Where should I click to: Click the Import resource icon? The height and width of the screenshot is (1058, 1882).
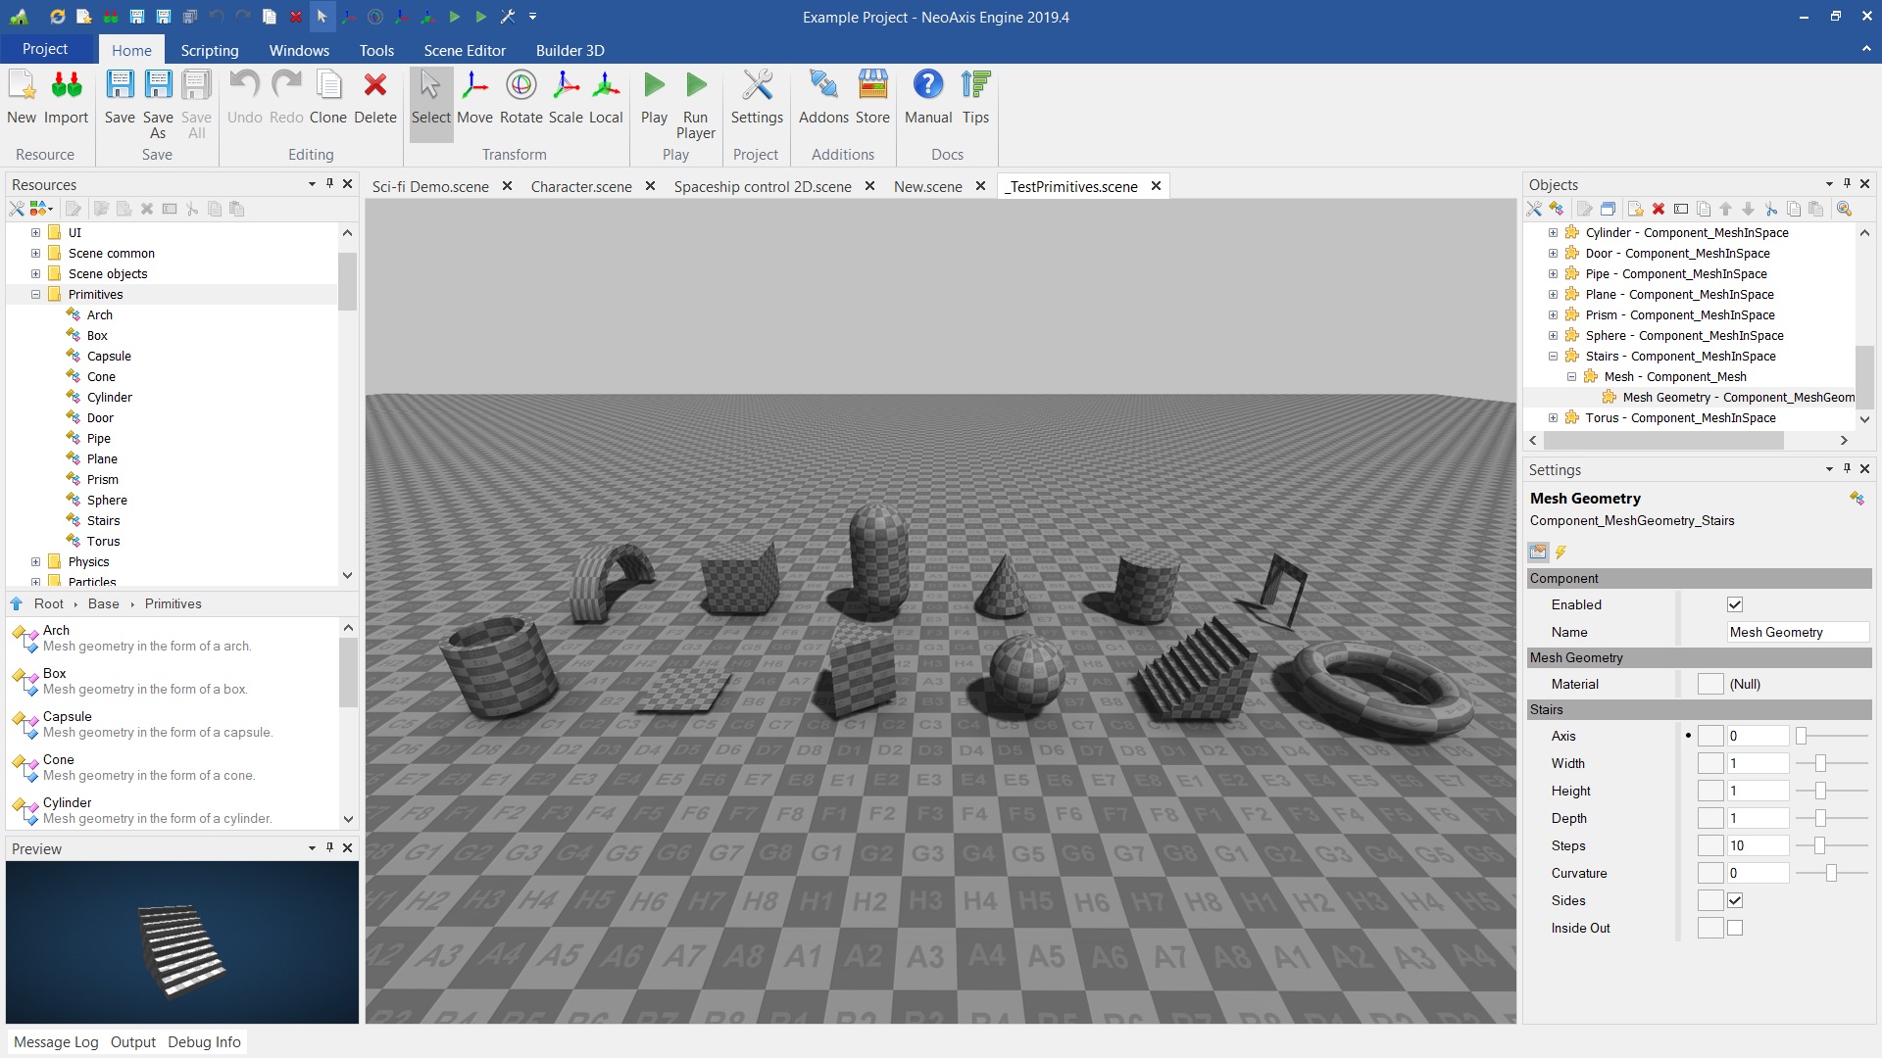pos(66,86)
